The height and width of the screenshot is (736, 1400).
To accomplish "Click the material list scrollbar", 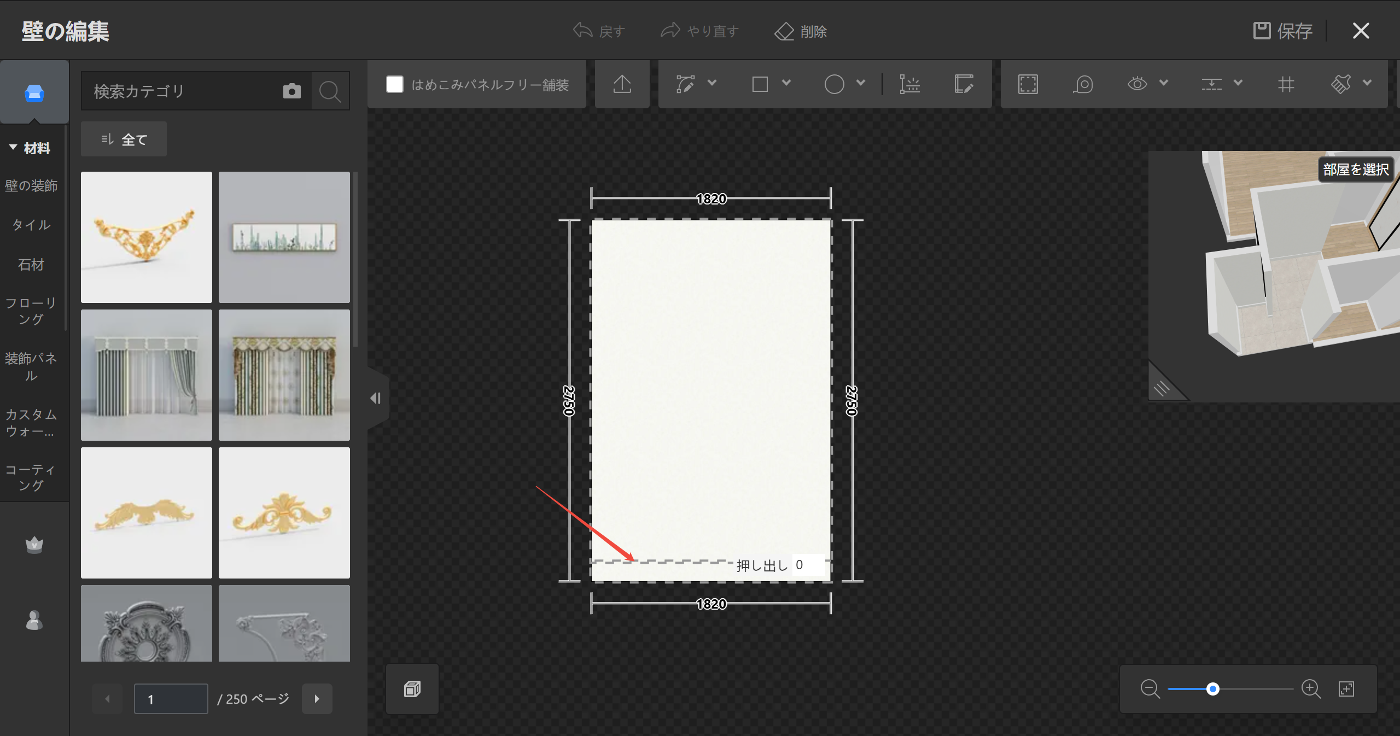I will [x=355, y=259].
